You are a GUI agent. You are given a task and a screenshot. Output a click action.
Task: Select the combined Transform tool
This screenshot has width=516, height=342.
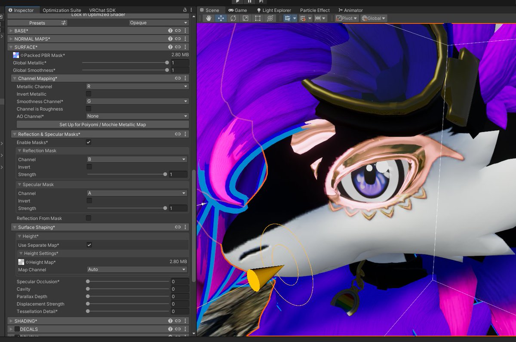pyautogui.click(x=270, y=18)
